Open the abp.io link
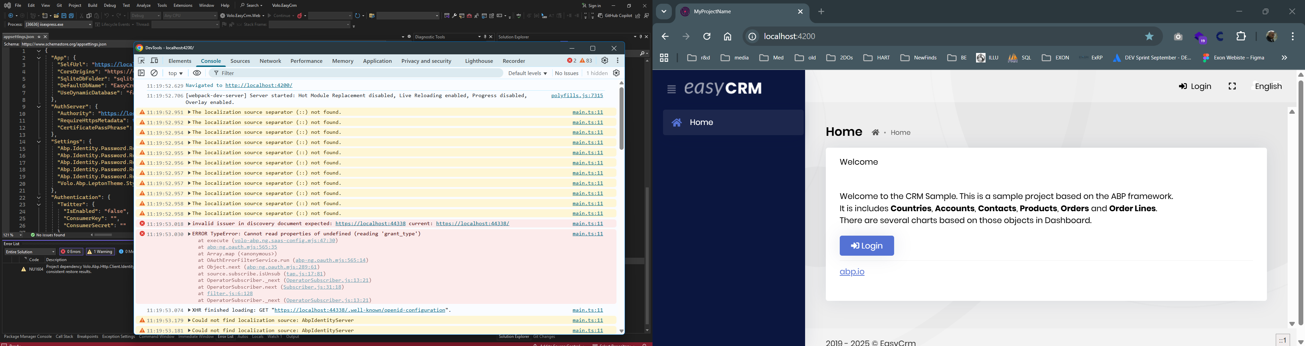The height and width of the screenshot is (346, 1305). pos(852,272)
